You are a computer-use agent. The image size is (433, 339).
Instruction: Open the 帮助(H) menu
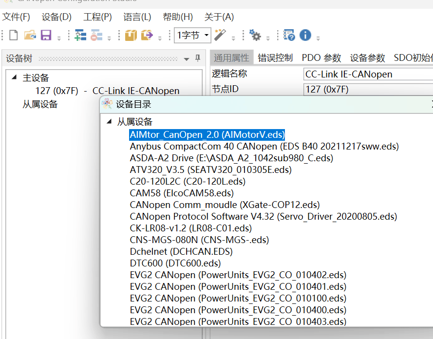tap(178, 17)
